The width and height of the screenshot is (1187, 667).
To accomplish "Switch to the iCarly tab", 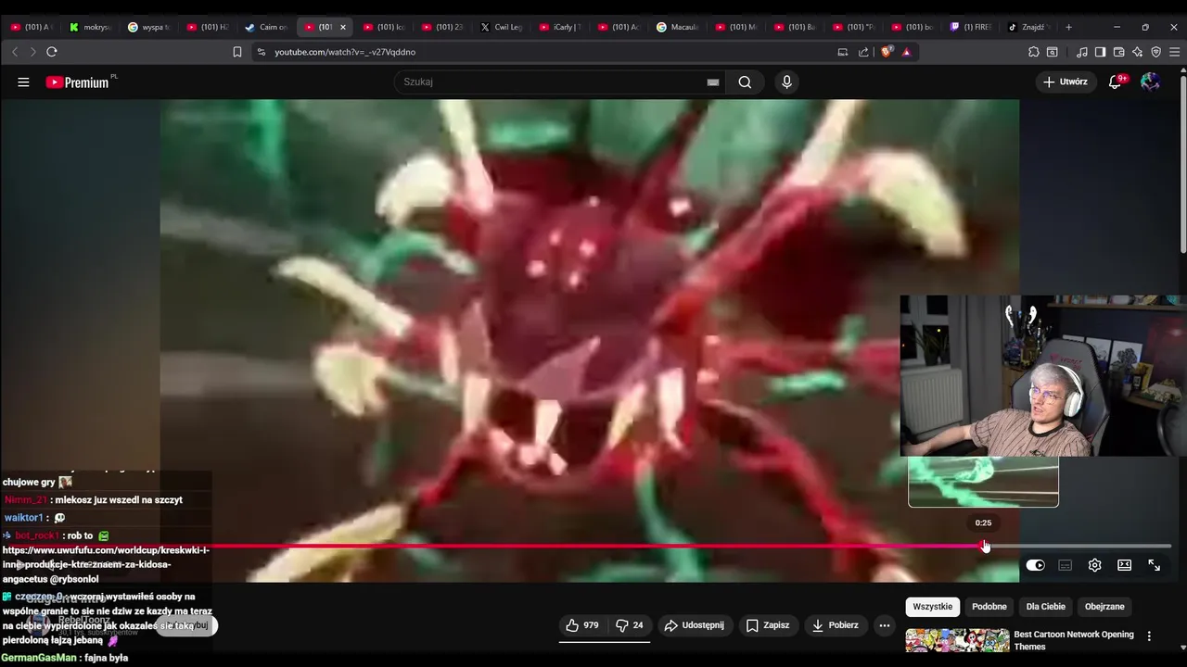I will (559, 27).
